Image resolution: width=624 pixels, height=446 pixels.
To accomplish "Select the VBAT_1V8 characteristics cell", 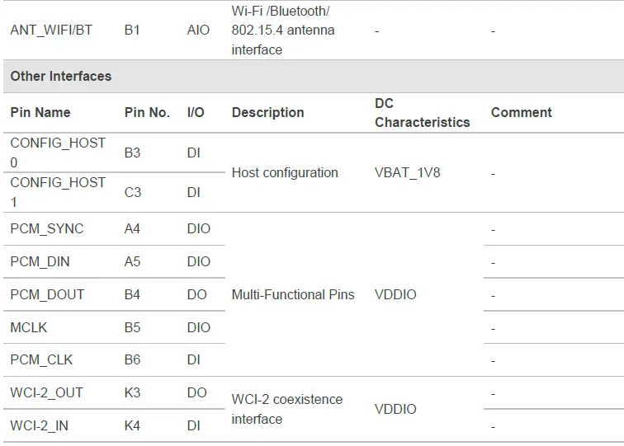I will 409,173.
